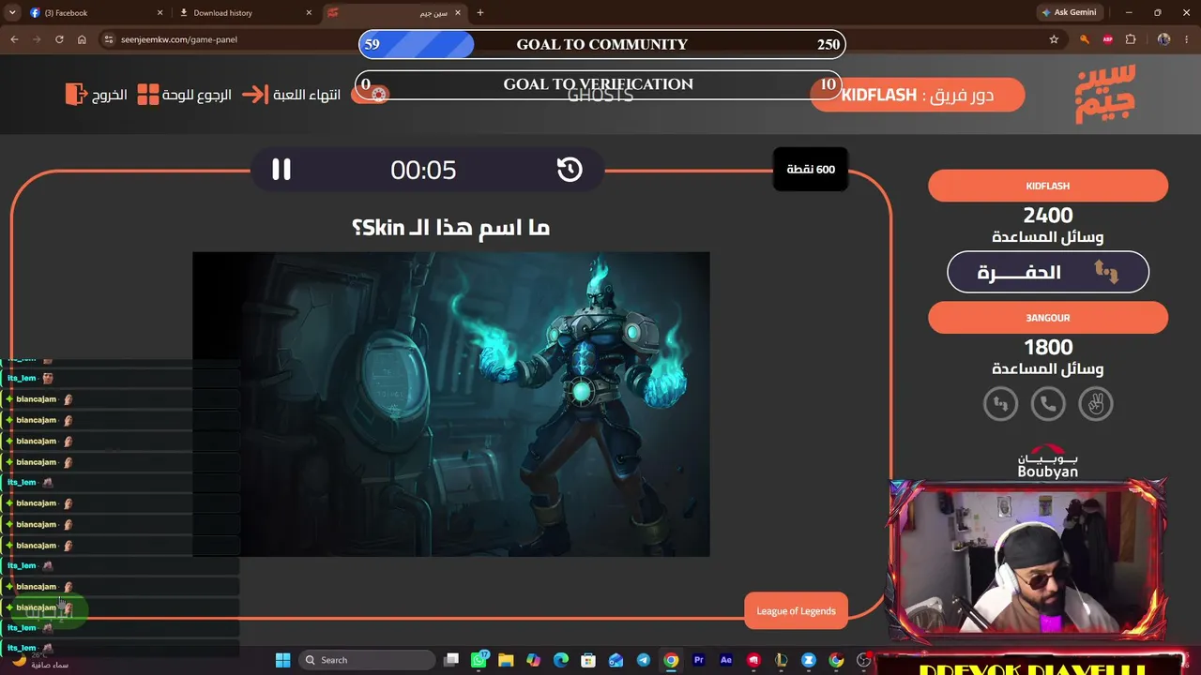Click the GOAL TO COMMUNITY progress bar
The height and width of the screenshot is (675, 1201).
click(601, 44)
